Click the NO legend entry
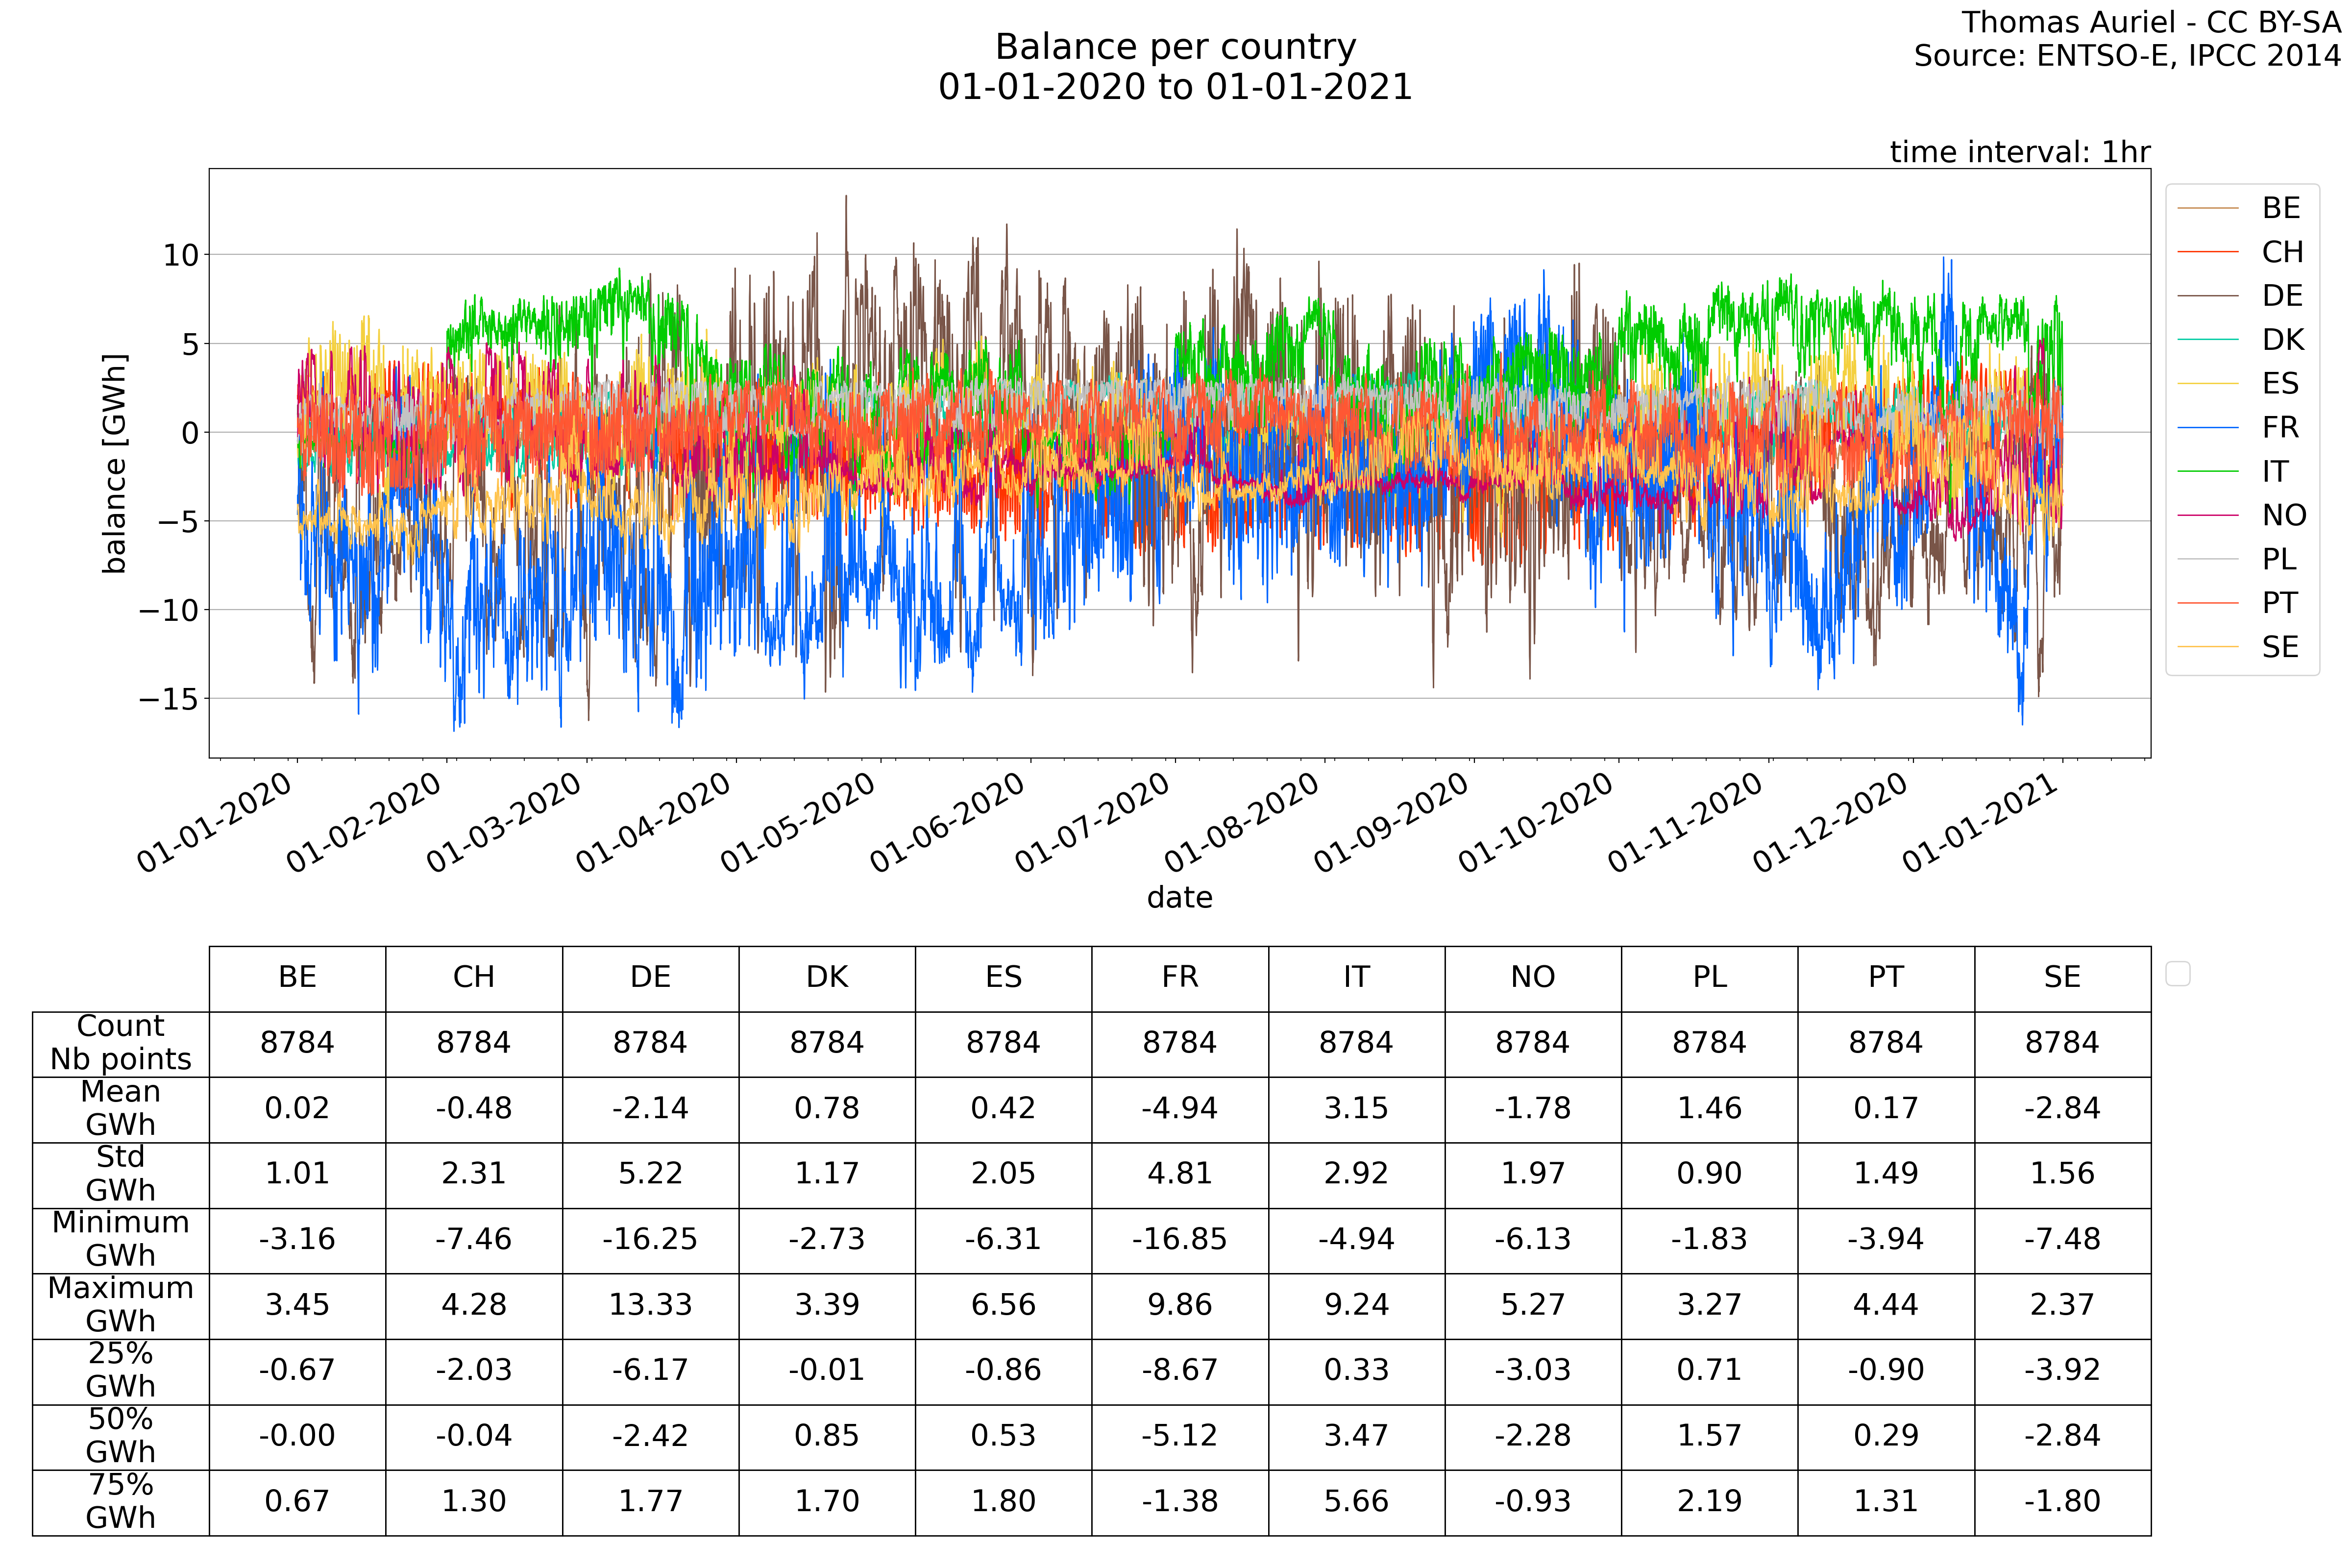Viewport: 2352px width, 1568px height. [x=2283, y=515]
